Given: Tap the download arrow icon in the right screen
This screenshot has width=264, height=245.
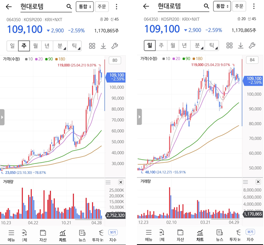Looking at the screenshot, I should pos(241,45).
